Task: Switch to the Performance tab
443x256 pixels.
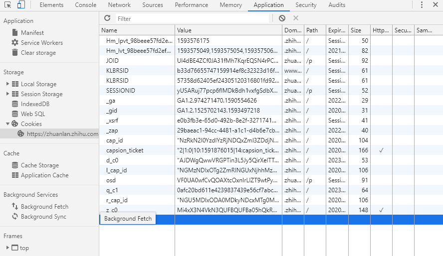Action: [x=191, y=5]
